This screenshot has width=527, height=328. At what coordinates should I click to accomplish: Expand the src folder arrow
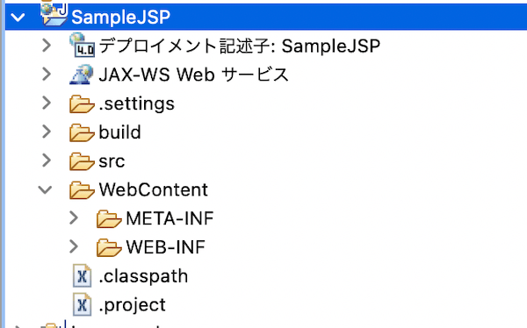tap(47, 160)
